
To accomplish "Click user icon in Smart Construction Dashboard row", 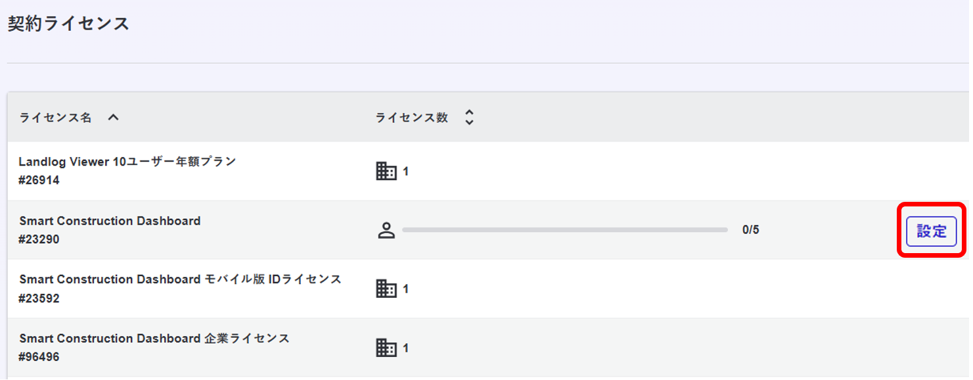I will 386,230.
